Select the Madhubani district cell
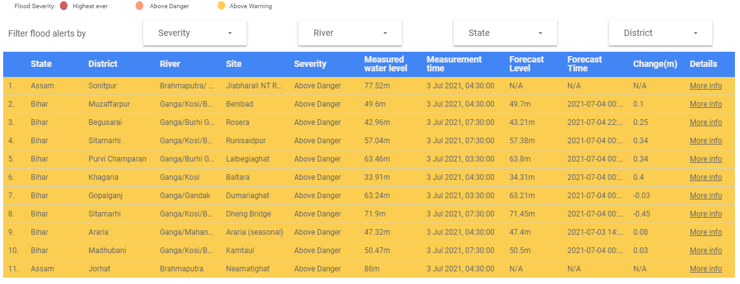 coord(107,251)
